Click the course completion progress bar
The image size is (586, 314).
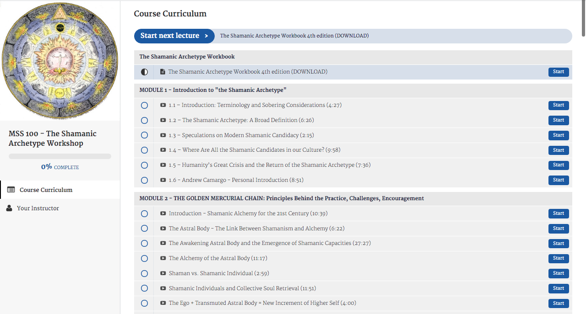[x=60, y=156]
